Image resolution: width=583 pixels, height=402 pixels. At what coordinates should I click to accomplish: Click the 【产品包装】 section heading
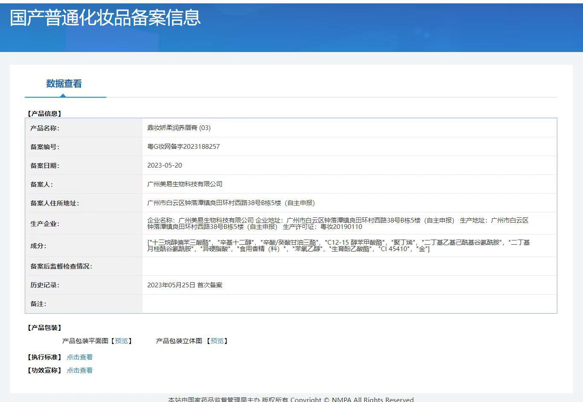coord(44,328)
